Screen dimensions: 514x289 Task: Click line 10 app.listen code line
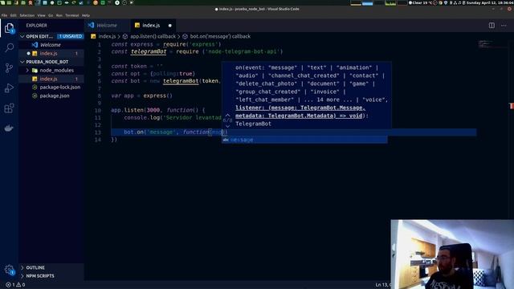click(x=157, y=110)
